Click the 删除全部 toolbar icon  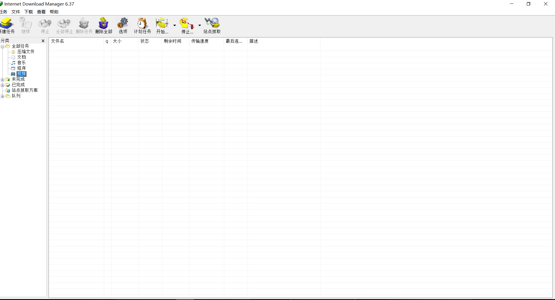104,25
